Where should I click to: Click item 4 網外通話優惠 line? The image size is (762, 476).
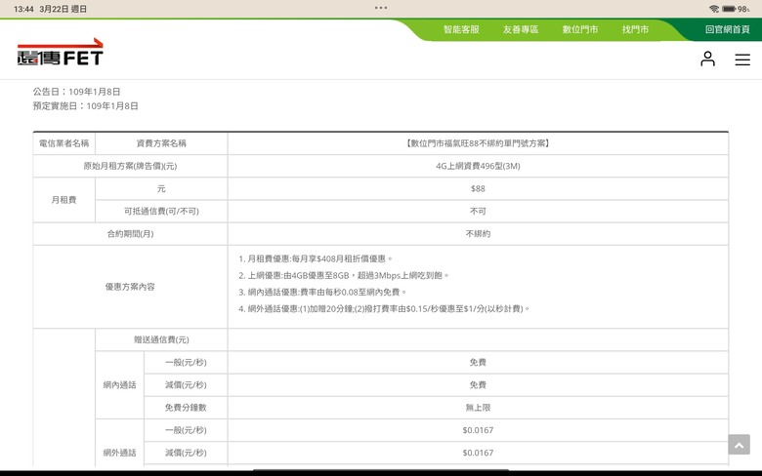(384, 308)
